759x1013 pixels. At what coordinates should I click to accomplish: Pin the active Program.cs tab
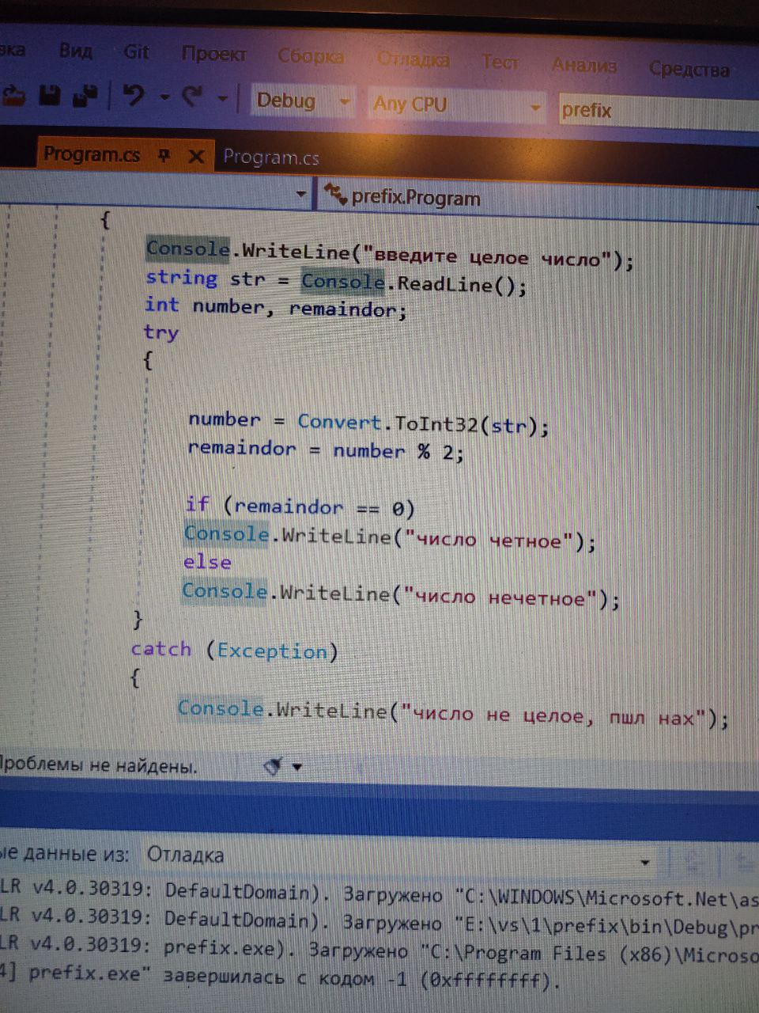click(164, 155)
